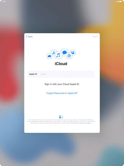Tap the cellular signal indicator
This screenshot has width=124, height=166.
pyautogui.click(x=117, y=1)
